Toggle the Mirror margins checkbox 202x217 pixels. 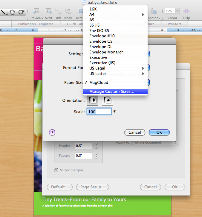[56, 170]
